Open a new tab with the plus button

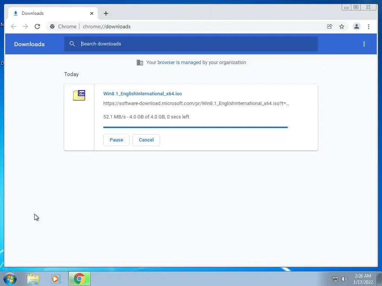point(106,13)
